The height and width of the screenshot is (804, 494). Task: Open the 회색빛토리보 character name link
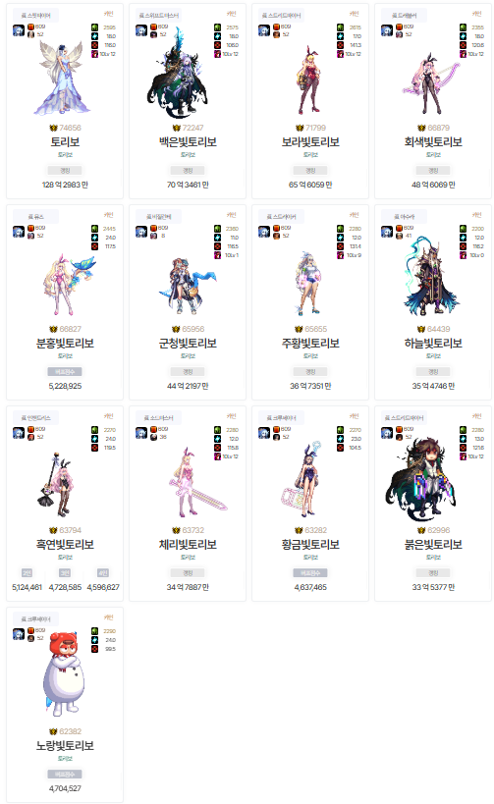[433, 142]
